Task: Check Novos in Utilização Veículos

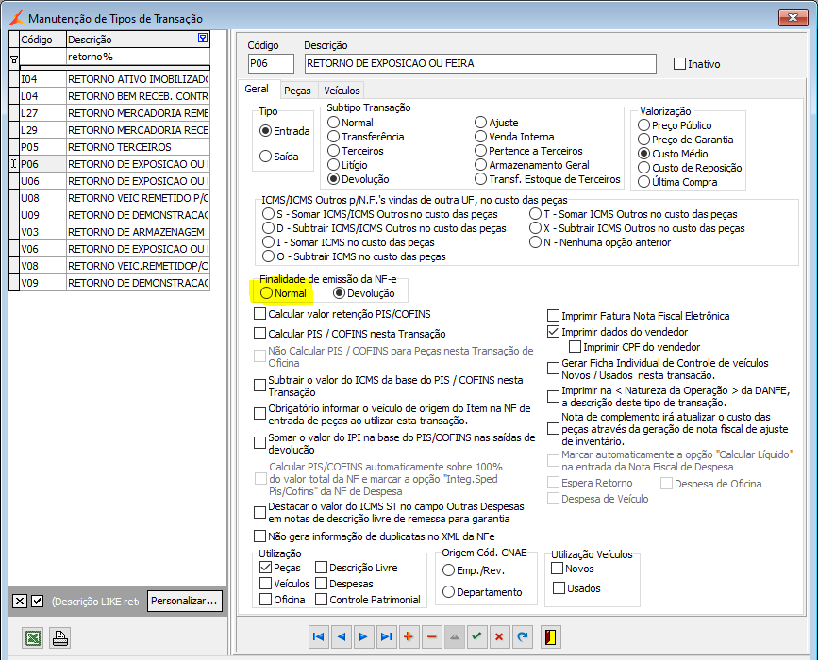Action: pos(558,569)
